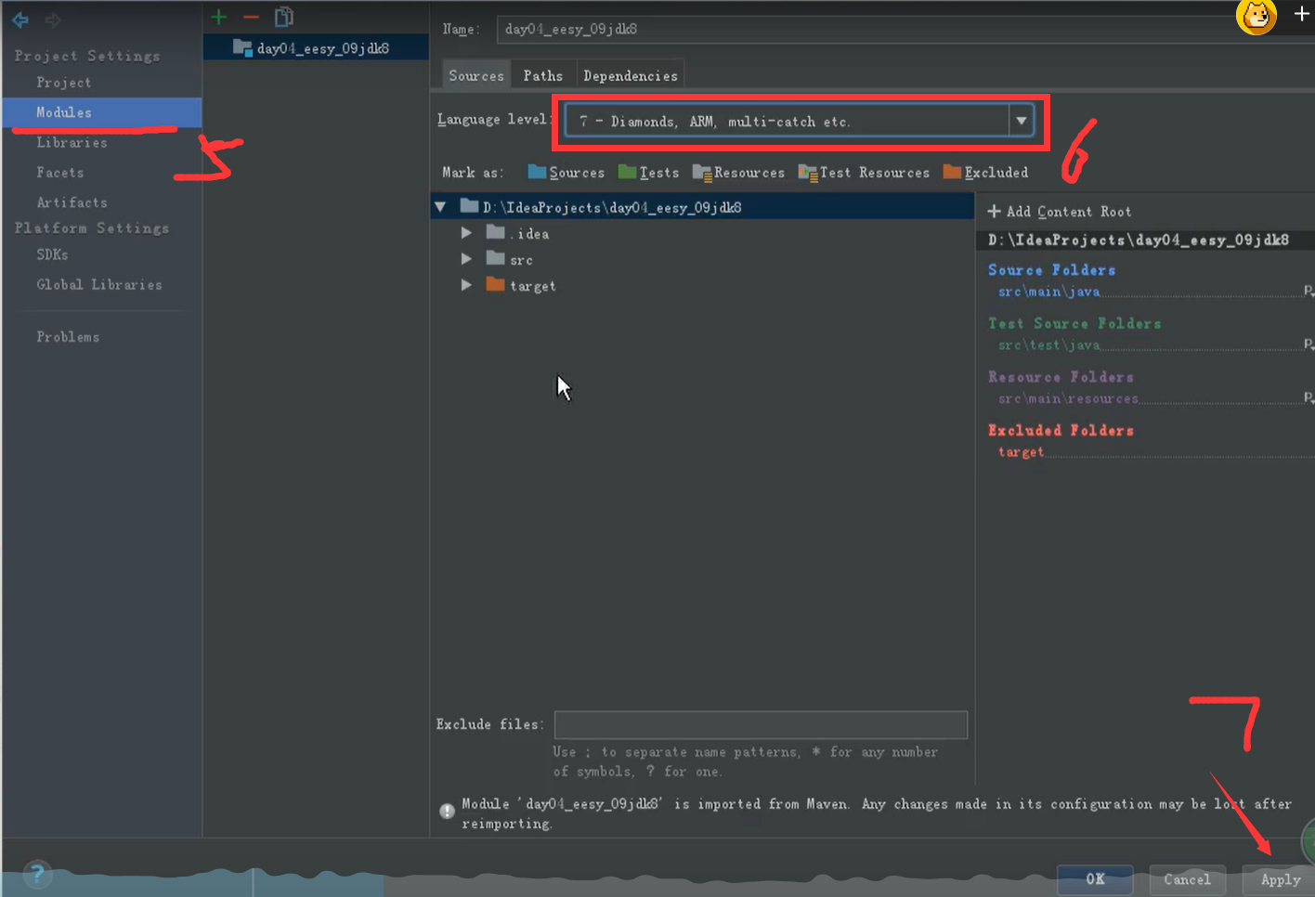
Task: Click the dog avatar icon at top right
Action: pos(1256,16)
